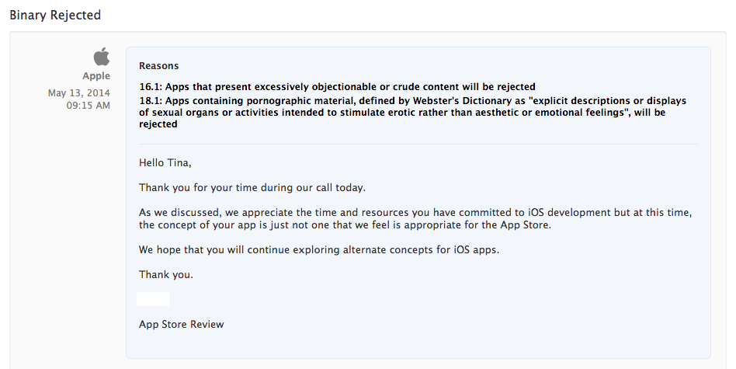Click the 09:15 AM timestamp

click(89, 105)
